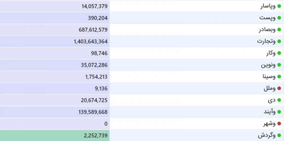Click the value 1,754,213
Viewport: 284px width, 141px height.
point(97,77)
